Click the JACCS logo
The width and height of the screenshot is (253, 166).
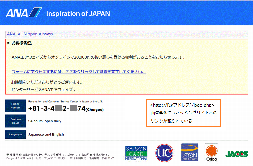click(236, 154)
